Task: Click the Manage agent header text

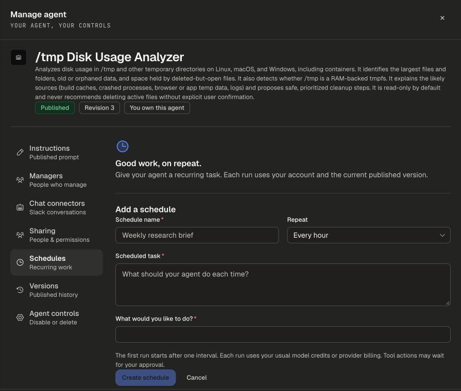Action: click(38, 14)
